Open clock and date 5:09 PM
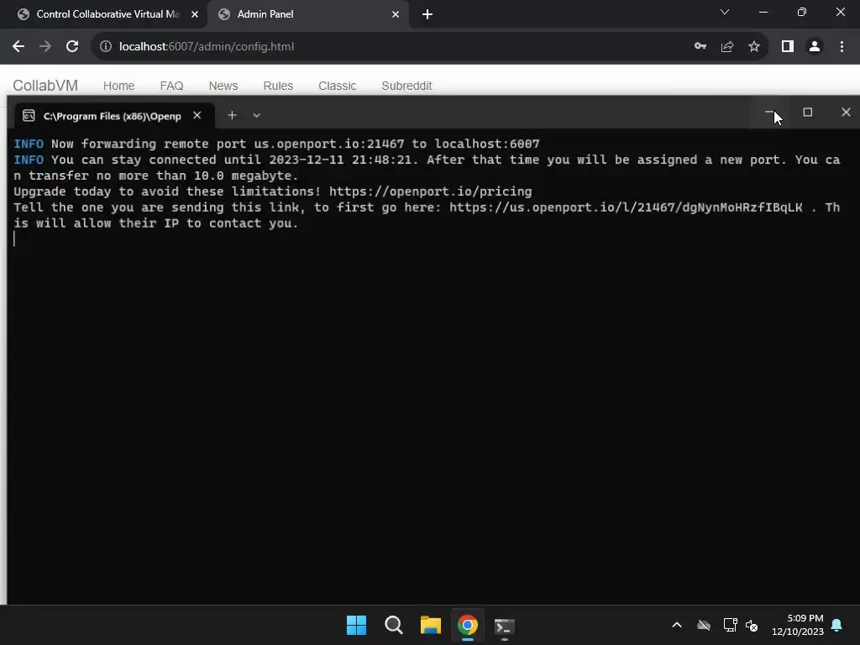 click(x=798, y=625)
